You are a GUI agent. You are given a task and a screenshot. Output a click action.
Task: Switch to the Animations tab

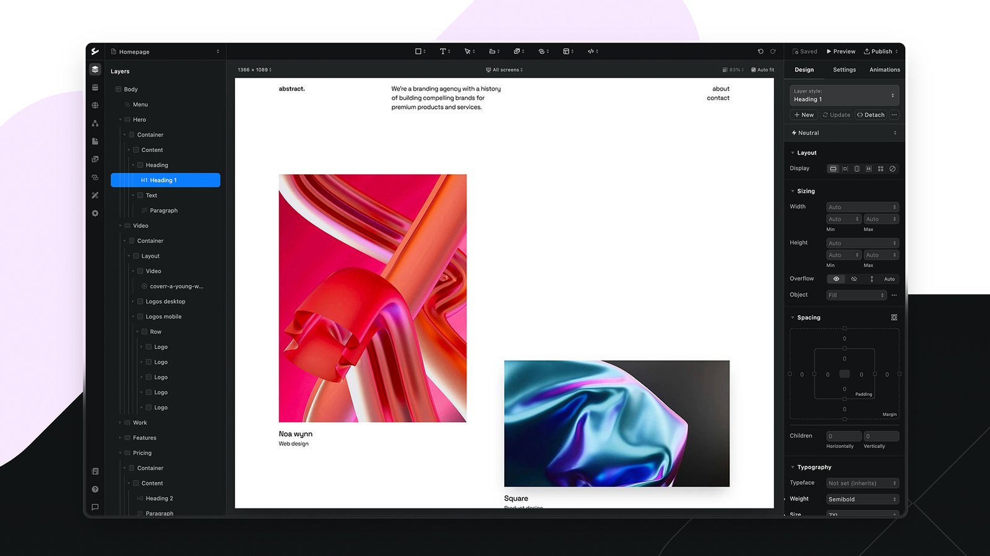coord(884,70)
